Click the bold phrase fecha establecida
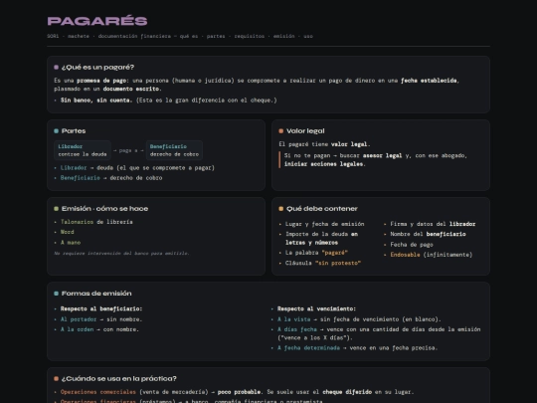The height and width of the screenshot is (403, 537). tap(430, 81)
